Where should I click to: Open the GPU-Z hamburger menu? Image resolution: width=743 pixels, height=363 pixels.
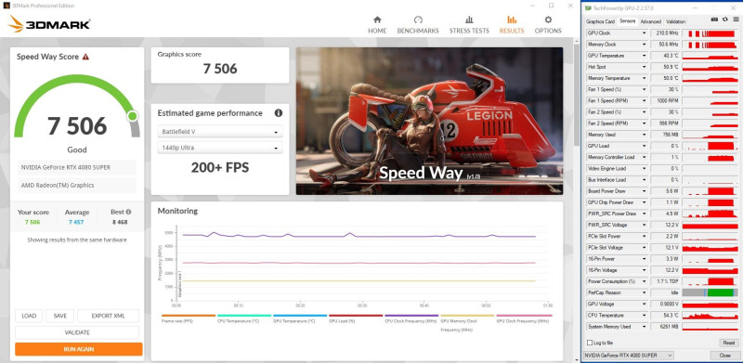click(x=736, y=19)
